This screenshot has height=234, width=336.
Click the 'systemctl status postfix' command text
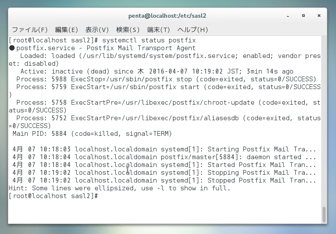coord(149,40)
